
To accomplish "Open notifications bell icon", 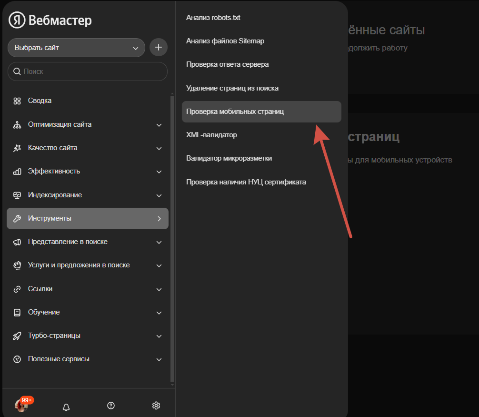I will (x=66, y=407).
